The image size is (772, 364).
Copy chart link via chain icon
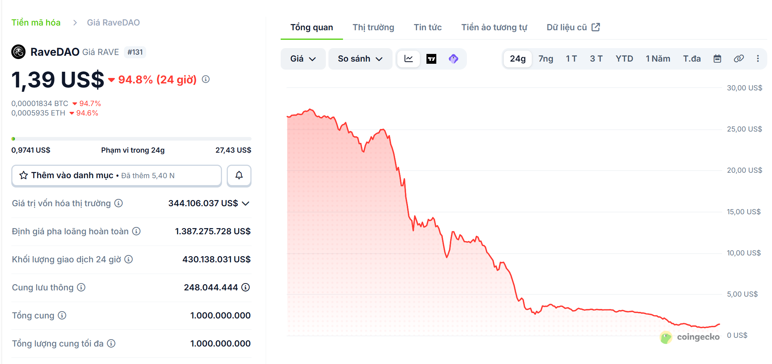(x=738, y=59)
